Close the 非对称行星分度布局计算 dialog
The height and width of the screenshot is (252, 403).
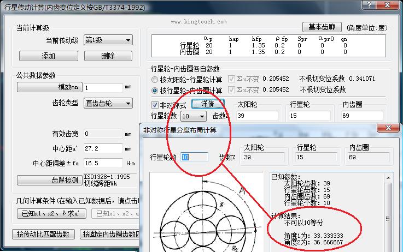coord(388,128)
